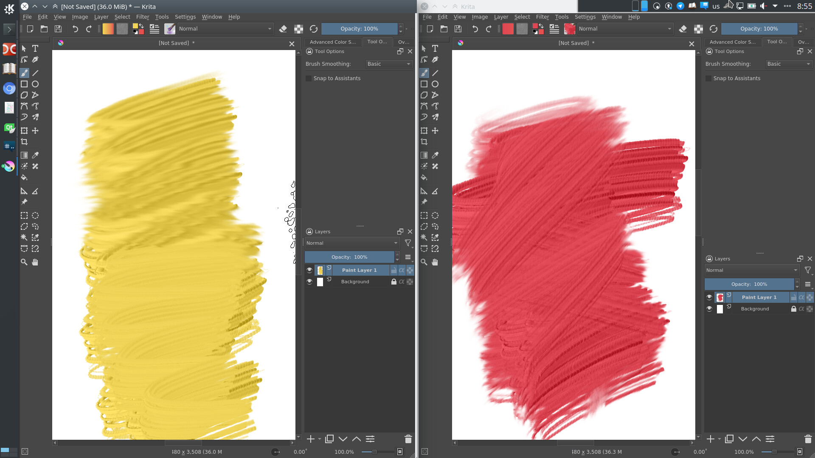Open the Filter menu in left window
Viewport: 815px width, 458px height.
click(143, 17)
